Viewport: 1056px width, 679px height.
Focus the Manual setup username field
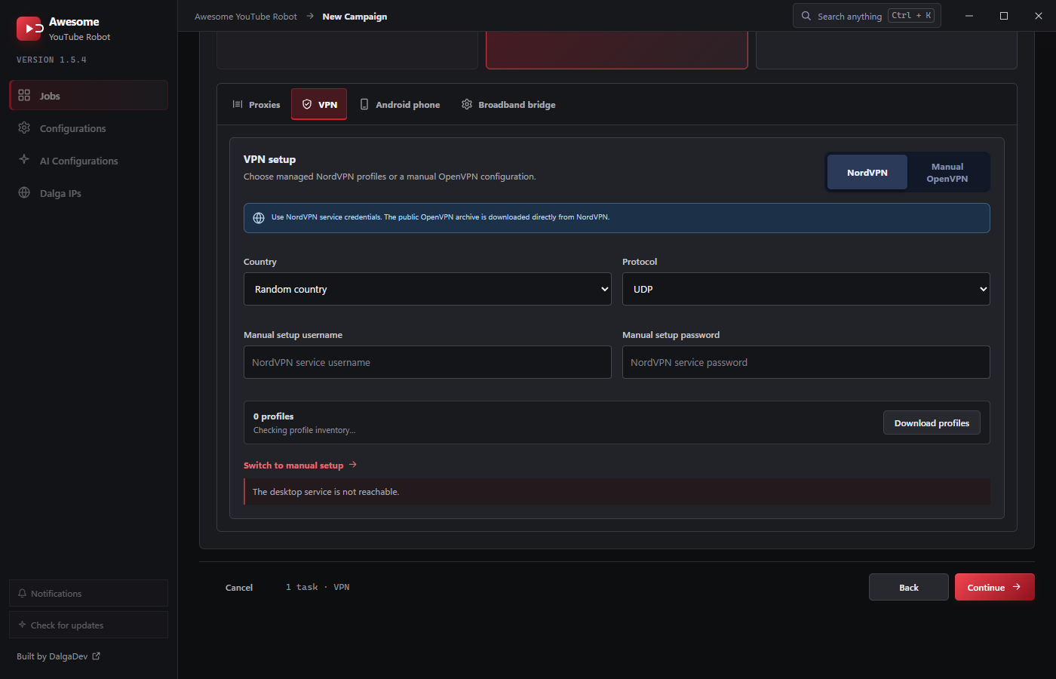pyautogui.click(x=428, y=362)
